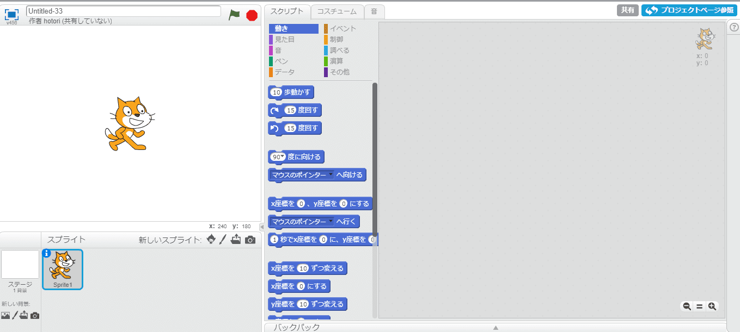Switch stage to full screen mode
Screen dimensions: 740x332
coord(11,14)
